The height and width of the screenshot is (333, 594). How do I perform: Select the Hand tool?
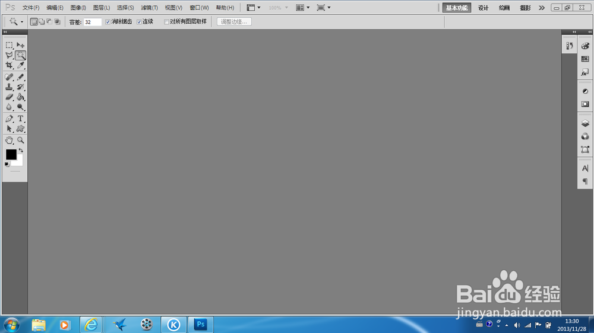[x=9, y=140]
